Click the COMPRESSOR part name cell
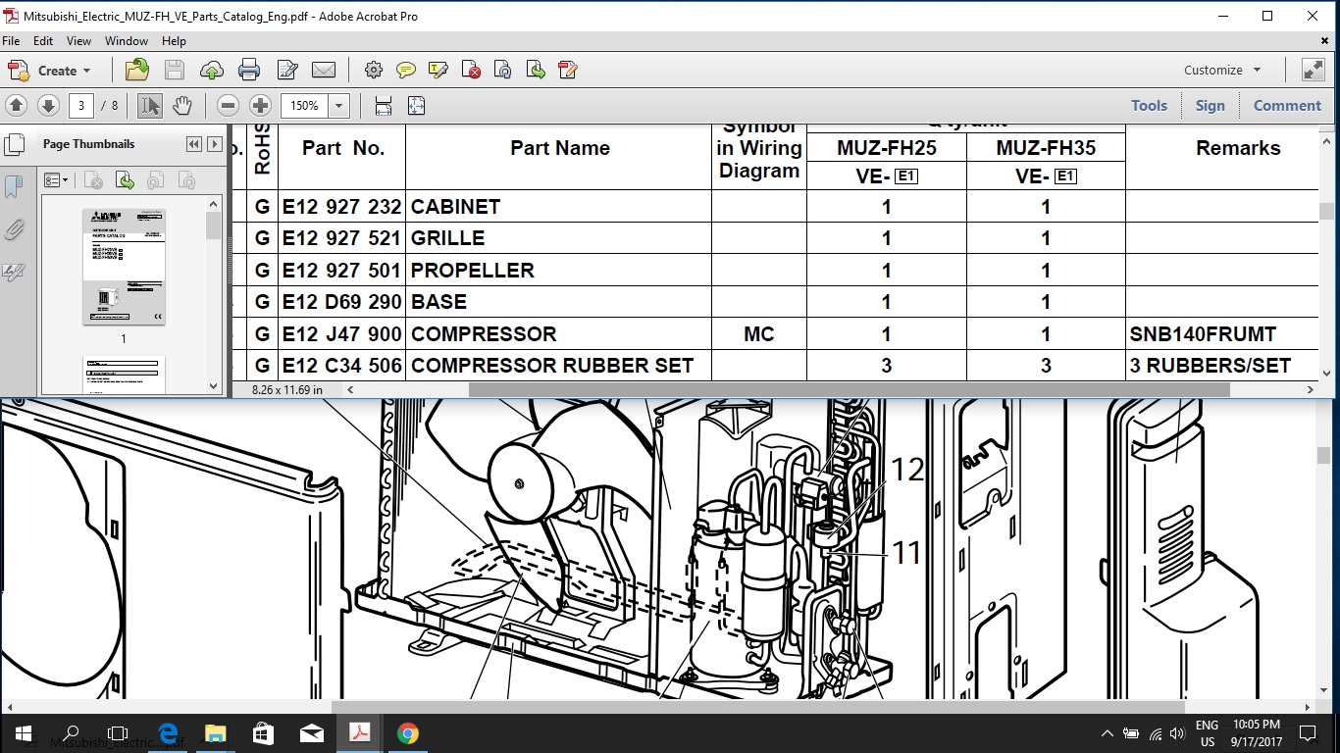Image resolution: width=1340 pixels, height=753 pixels. tap(558, 333)
